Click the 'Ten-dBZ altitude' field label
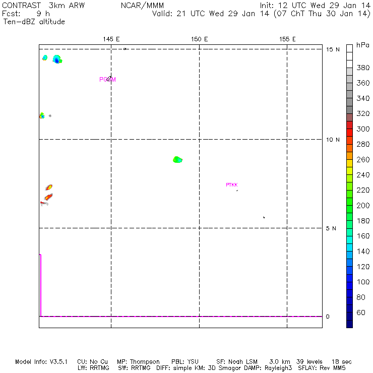Screen dimensions: 373x373 (x=34, y=22)
